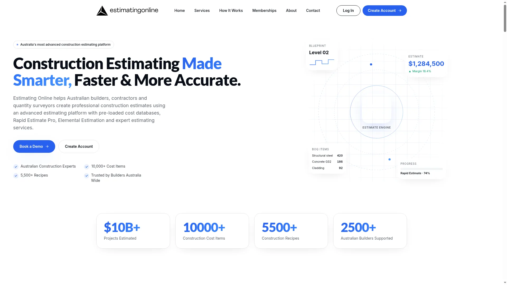Click checkmark icon beside 10,000+ Cost Items
The width and height of the screenshot is (507, 285).
click(86, 167)
